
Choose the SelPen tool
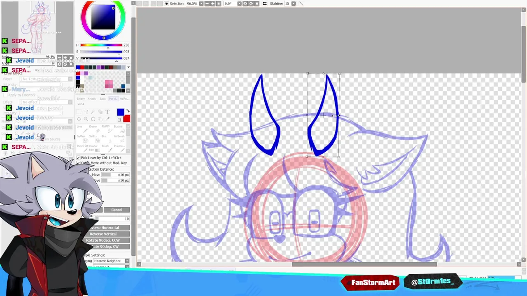pyautogui.click(x=82, y=139)
